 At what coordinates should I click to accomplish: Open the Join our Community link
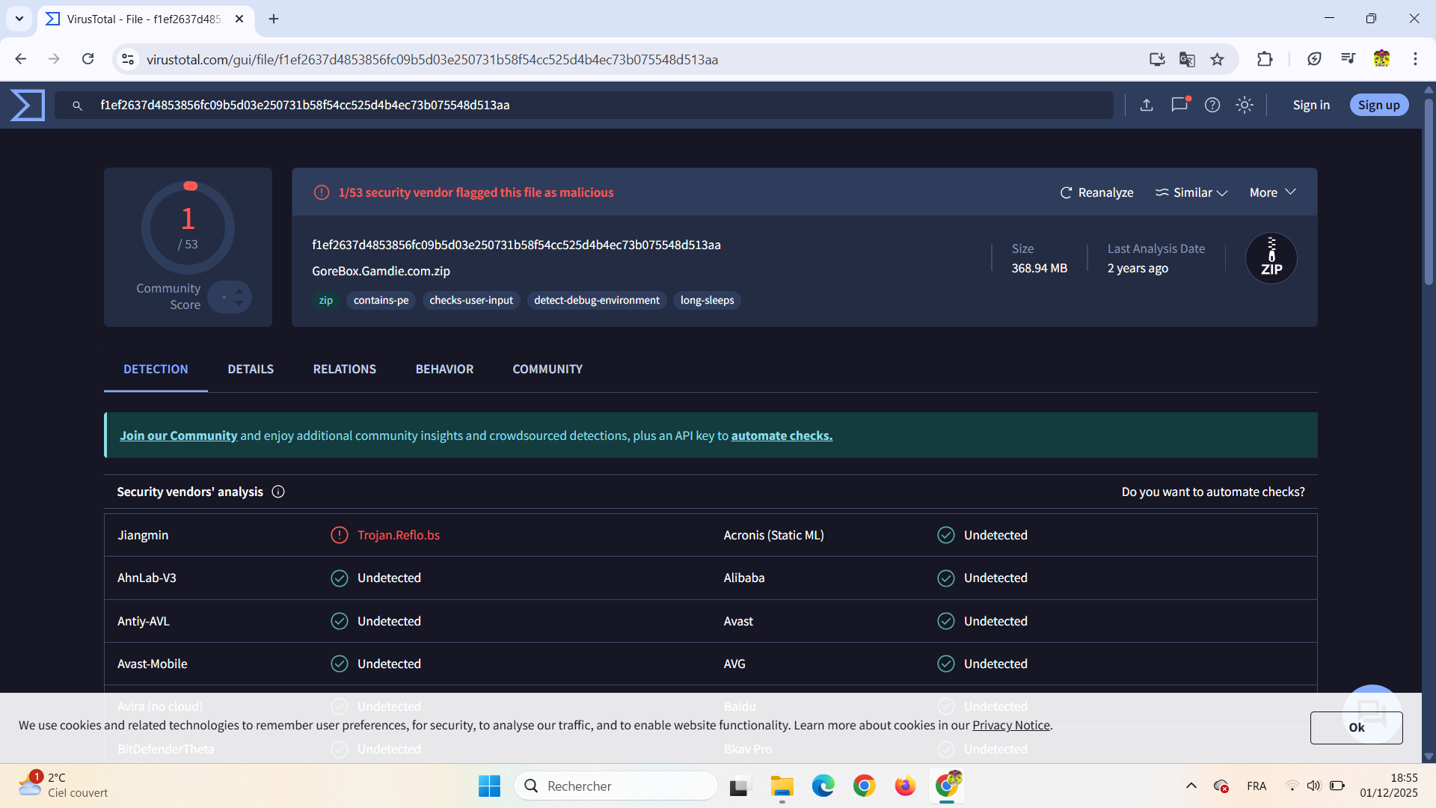click(178, 435)
